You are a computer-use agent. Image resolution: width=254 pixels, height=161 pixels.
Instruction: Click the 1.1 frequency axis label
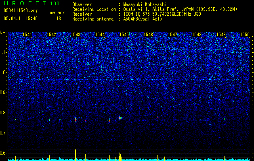(4, 52)
